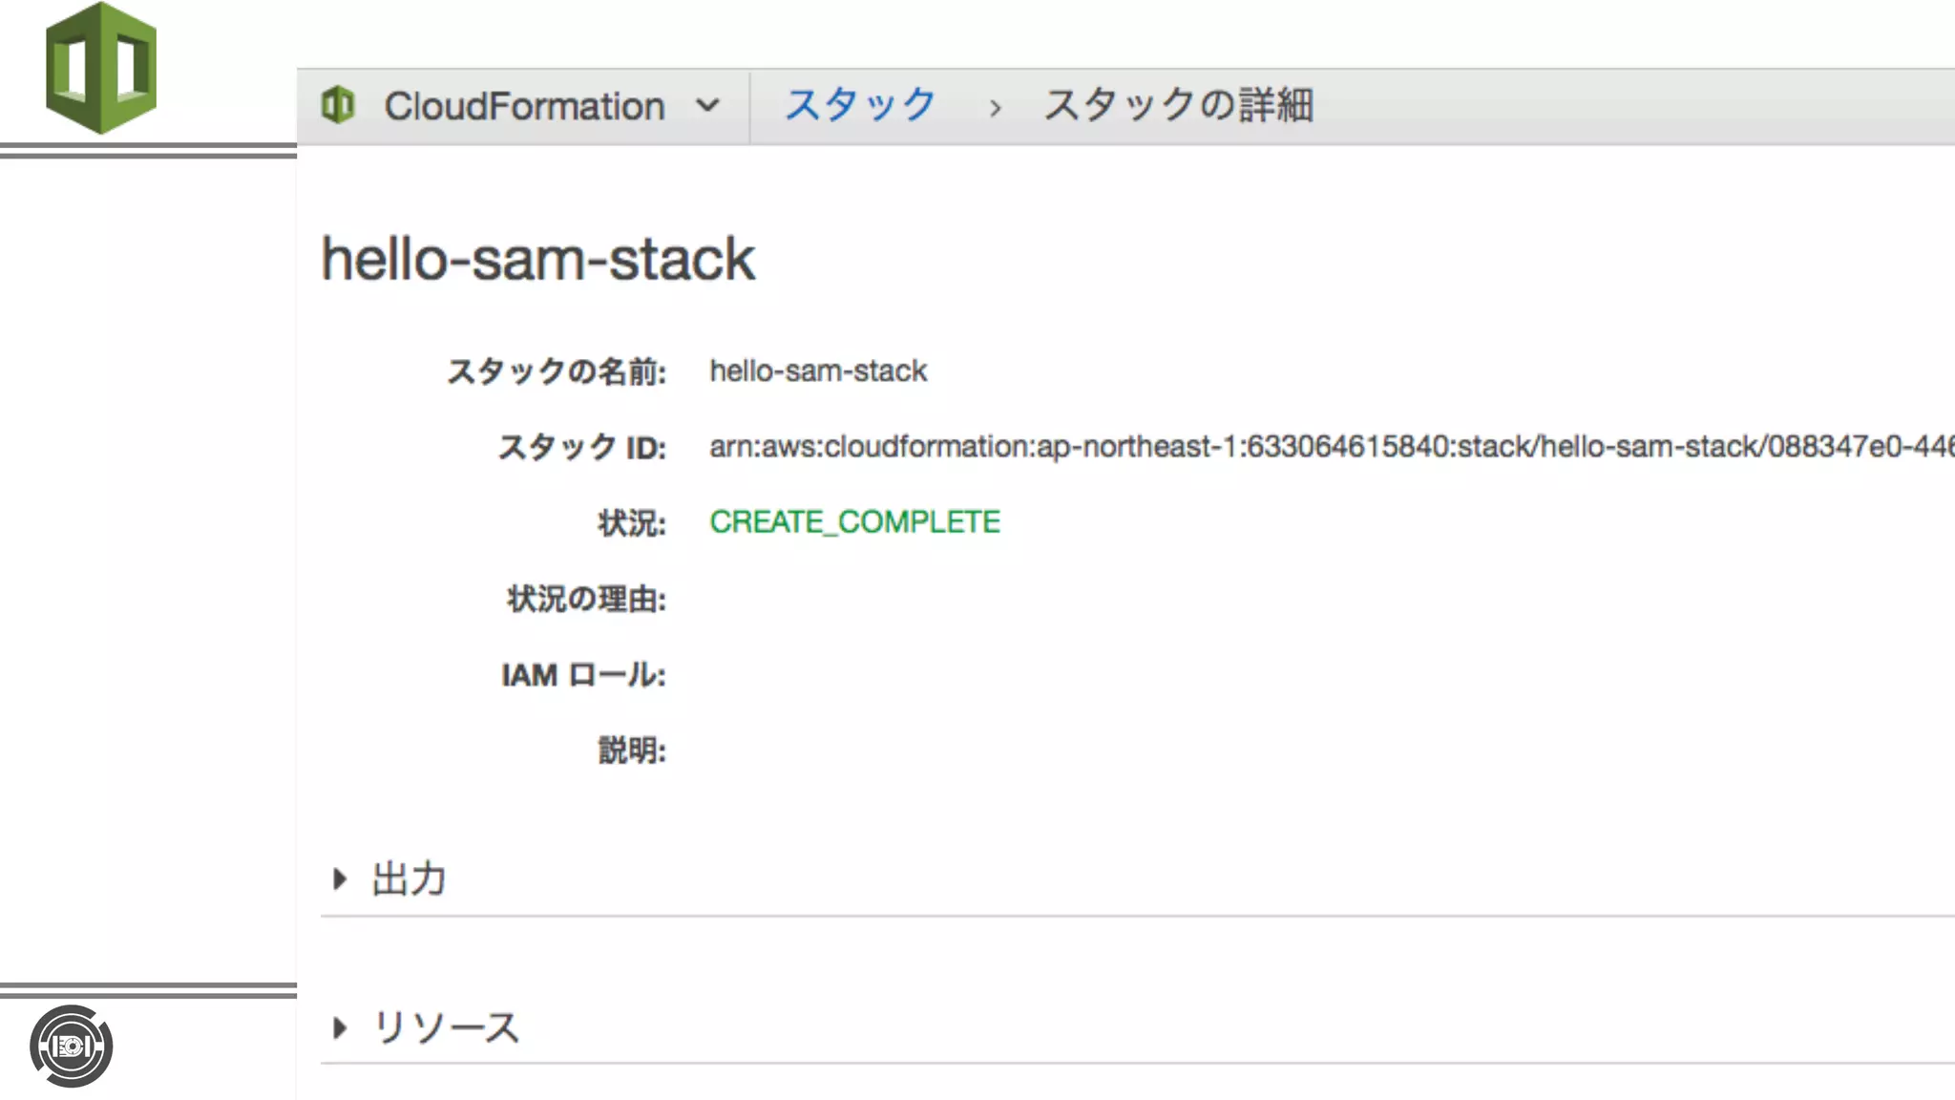Click the small CloudFormation icon in the navigation bar
1955x1100 pixels.
coord(338,105)
